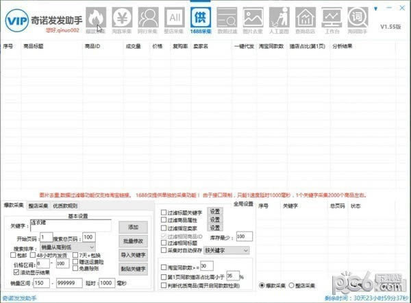Click the 黏贴关键字 button
Screen dimensions: 411x303
133,269
